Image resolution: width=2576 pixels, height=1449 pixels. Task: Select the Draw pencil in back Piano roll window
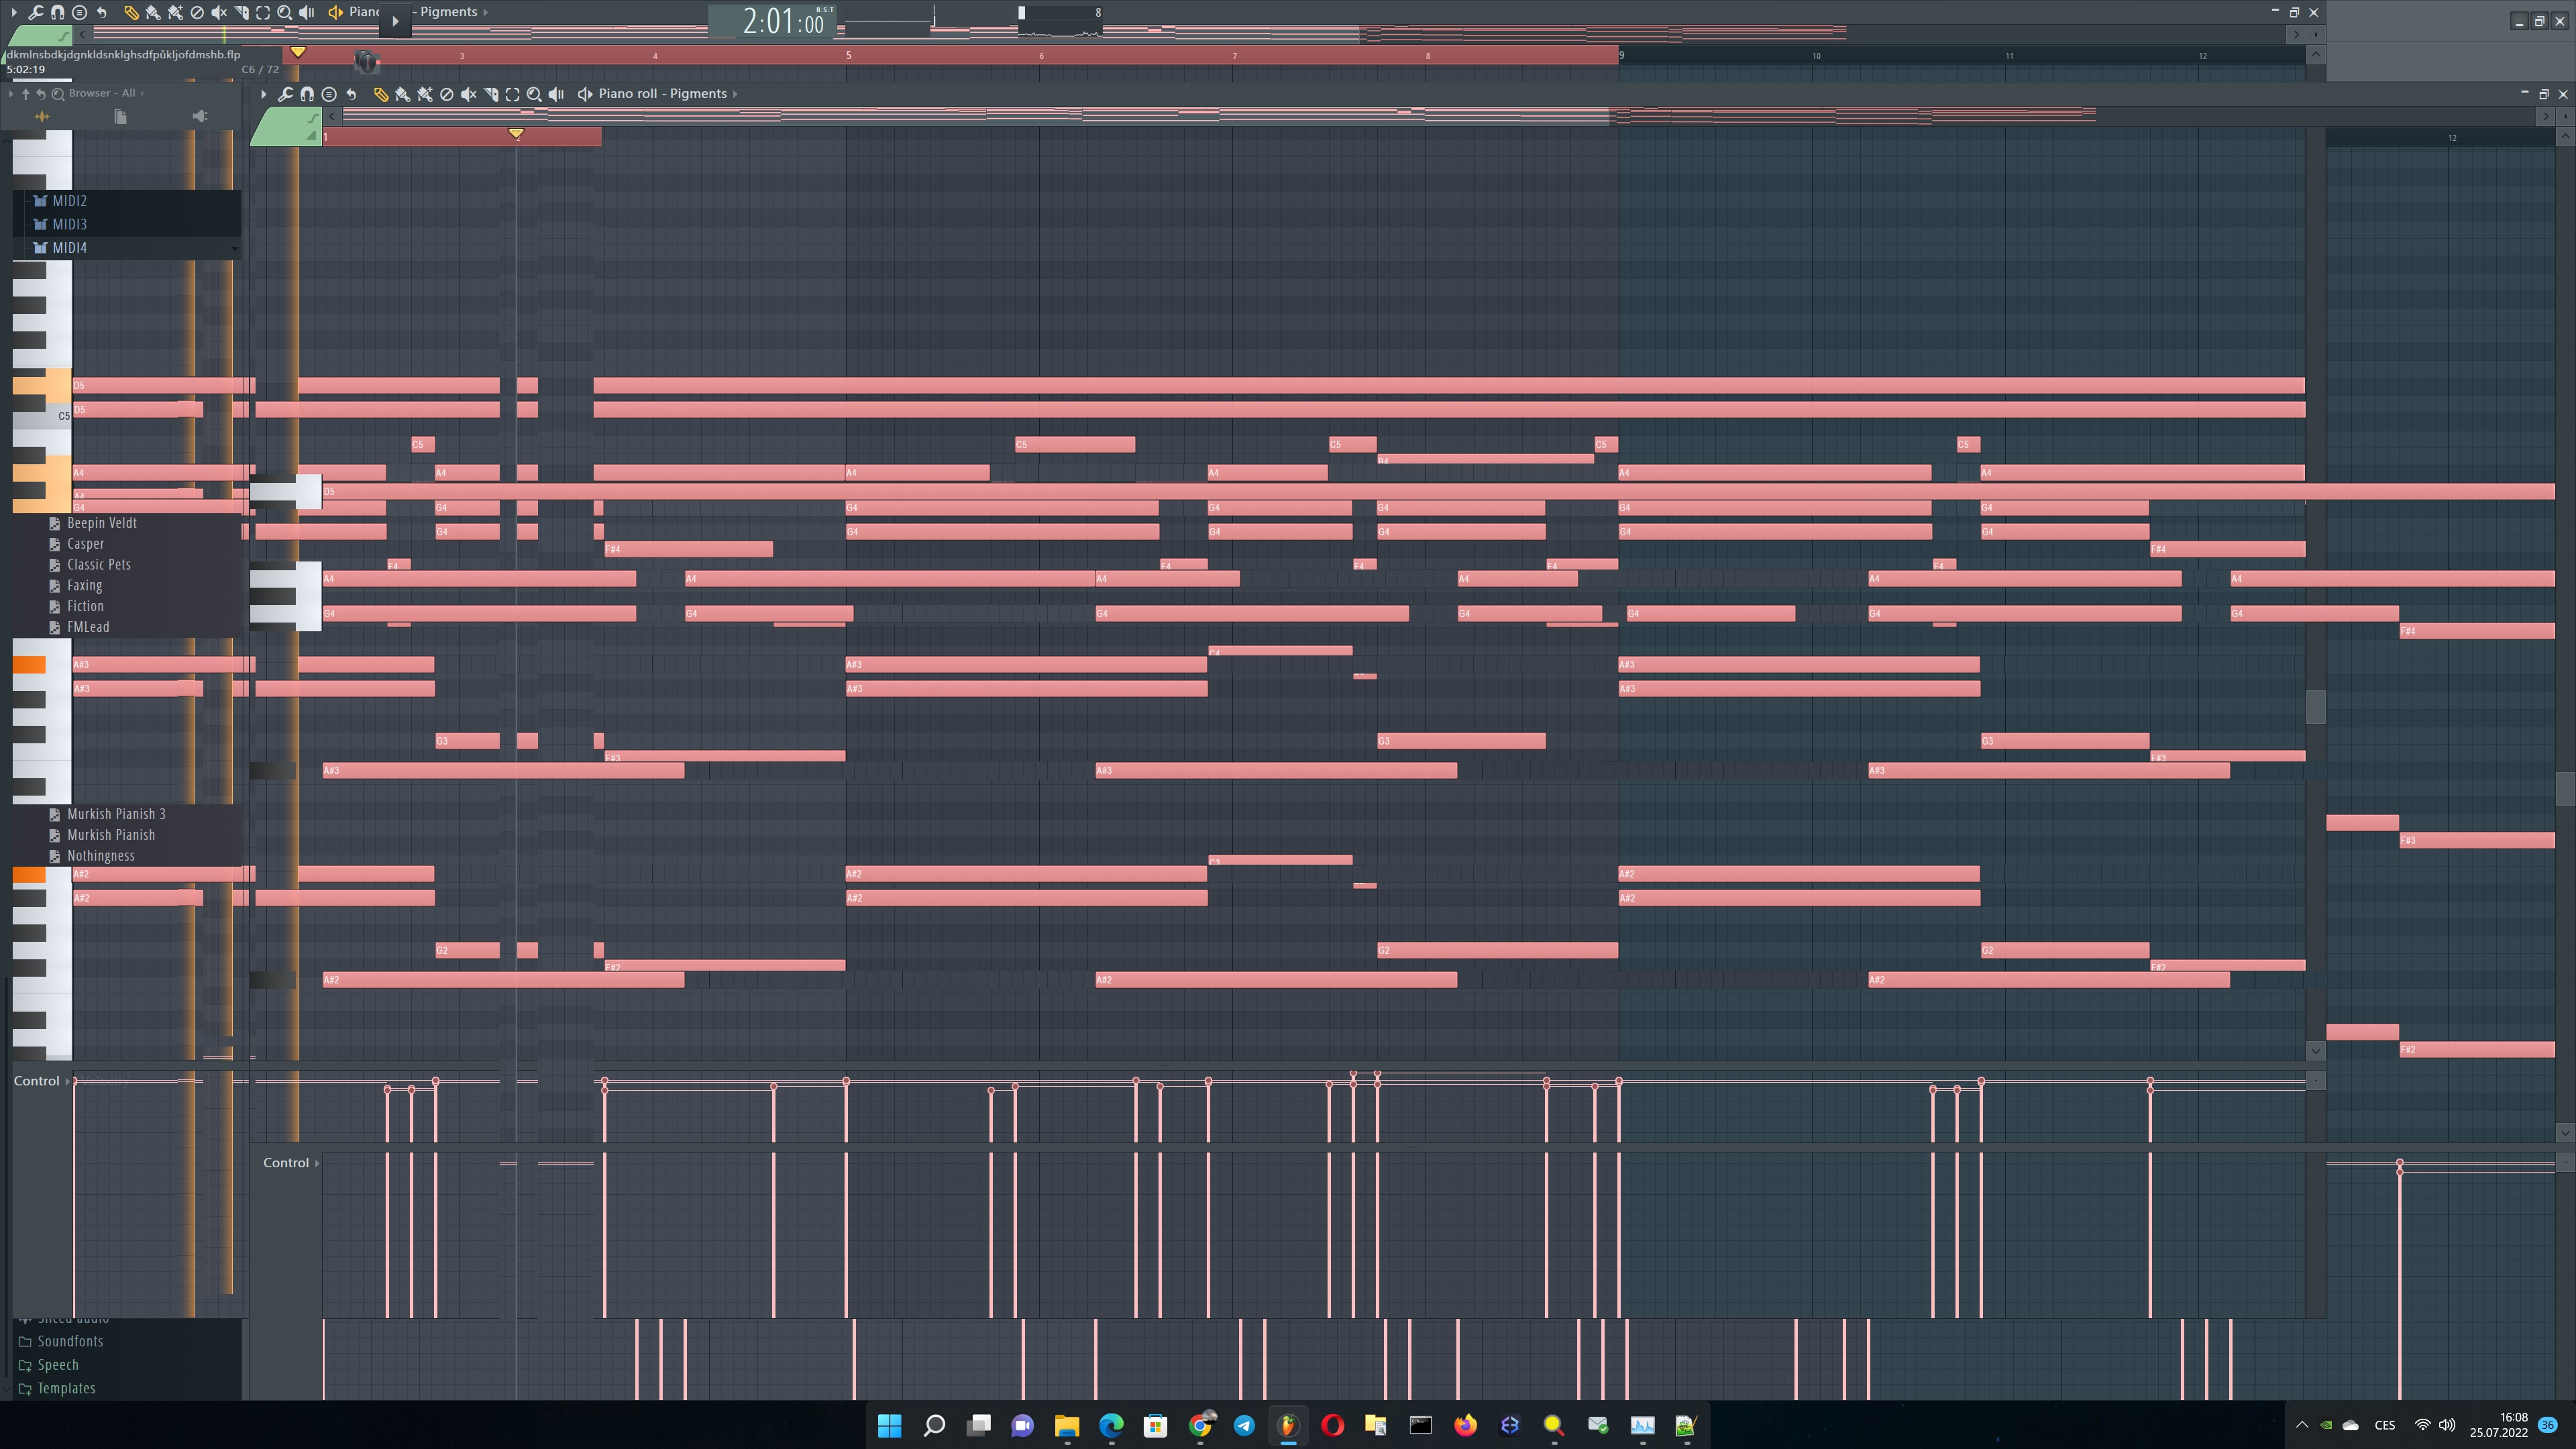pos(131,12)
